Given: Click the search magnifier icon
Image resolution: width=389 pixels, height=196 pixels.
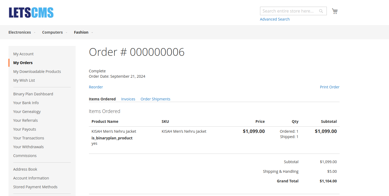Looking at the screenshot, I should (x=321, y=11).
